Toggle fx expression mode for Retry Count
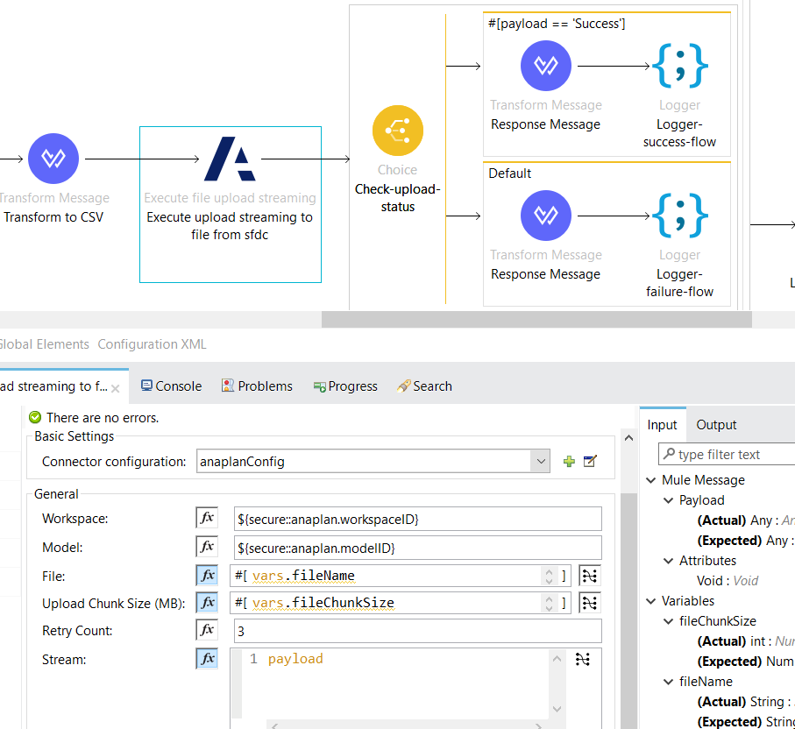 point(207,630)
